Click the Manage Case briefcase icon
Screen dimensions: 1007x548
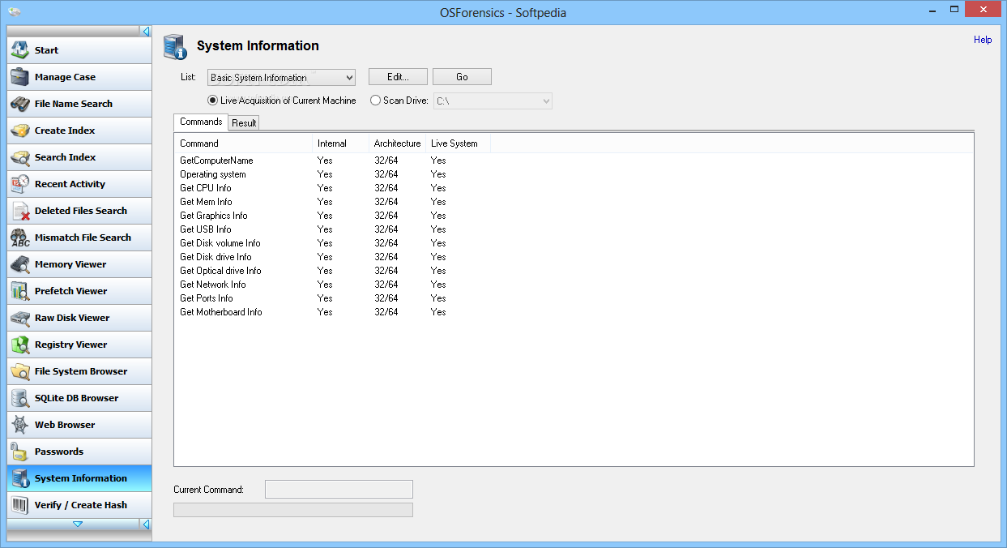pos(20,77)
